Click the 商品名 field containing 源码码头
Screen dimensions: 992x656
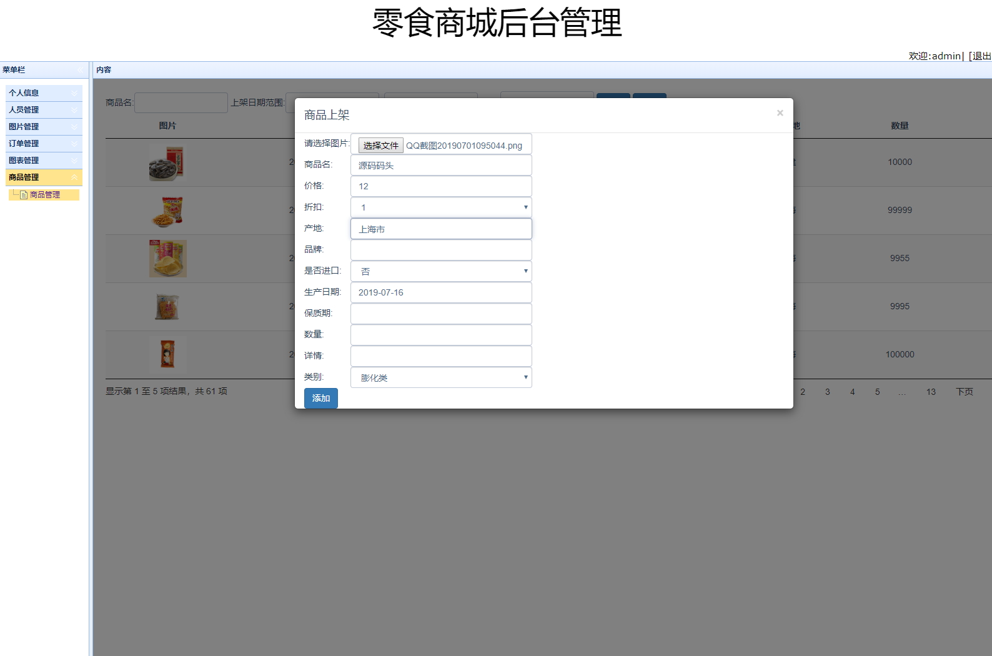[441, 166]
